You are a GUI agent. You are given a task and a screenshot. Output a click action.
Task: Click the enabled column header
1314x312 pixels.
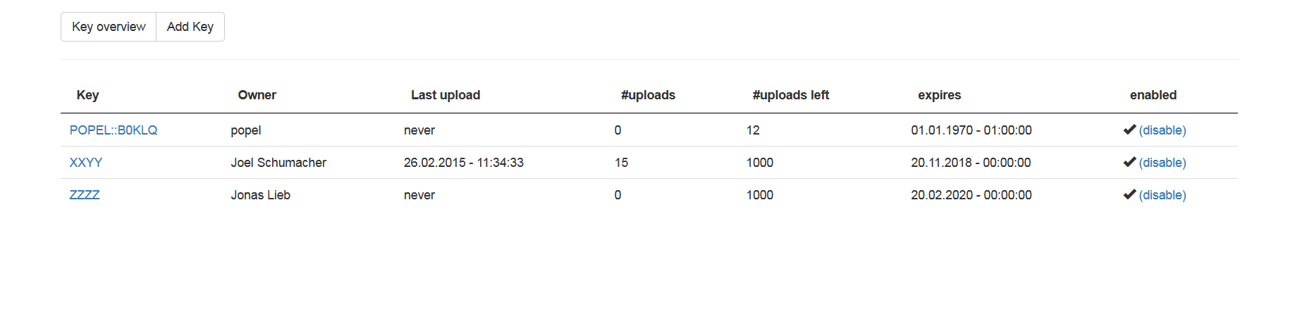1153,95
